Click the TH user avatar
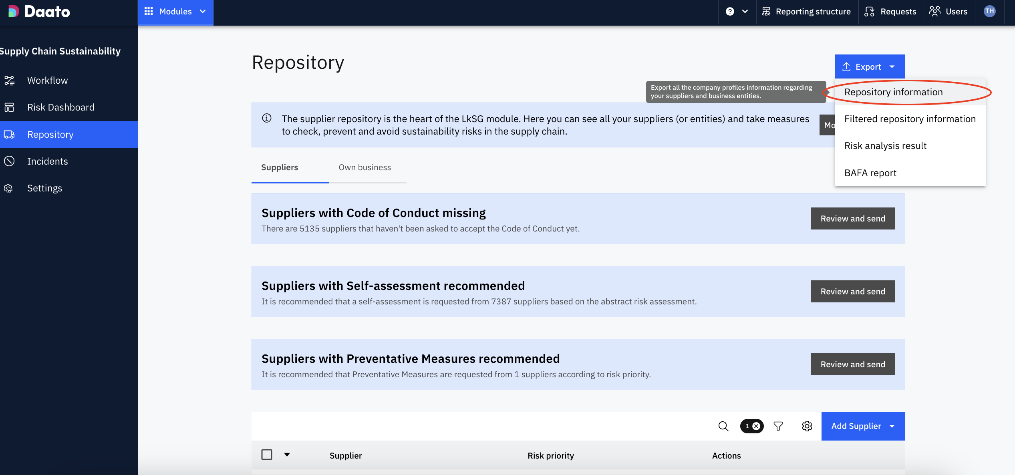The height and width of the screenshot is (475, 1015). (x=989, y=11)
